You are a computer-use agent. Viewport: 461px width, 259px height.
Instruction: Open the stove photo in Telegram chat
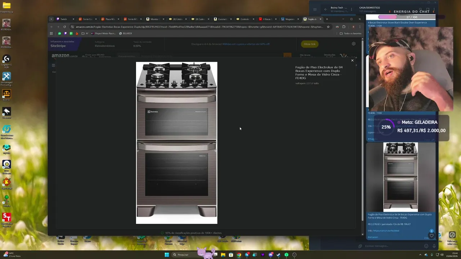[x=400, y=177]
